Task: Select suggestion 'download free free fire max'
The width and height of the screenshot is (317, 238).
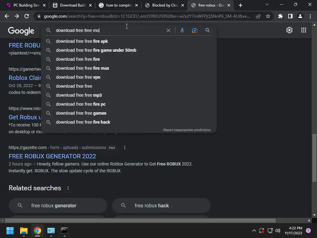Action: point(129,68)
